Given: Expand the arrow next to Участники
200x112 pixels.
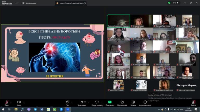Looking at the screenshot, I should coord(88,102).
